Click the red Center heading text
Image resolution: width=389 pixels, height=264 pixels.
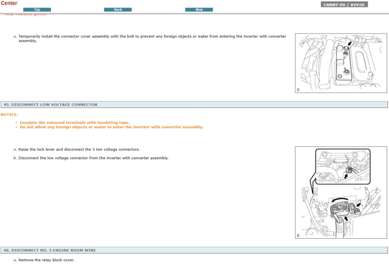point(9,3)
